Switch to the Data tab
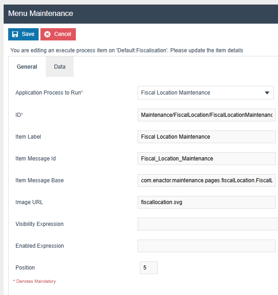Image resolution: width=278 pixels, height=295 pixels. [60, 67]
